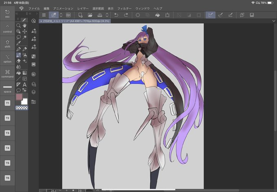The image size is (277, 192).
Task: Open the Material folder panel icon
Action: coord(33,102)
